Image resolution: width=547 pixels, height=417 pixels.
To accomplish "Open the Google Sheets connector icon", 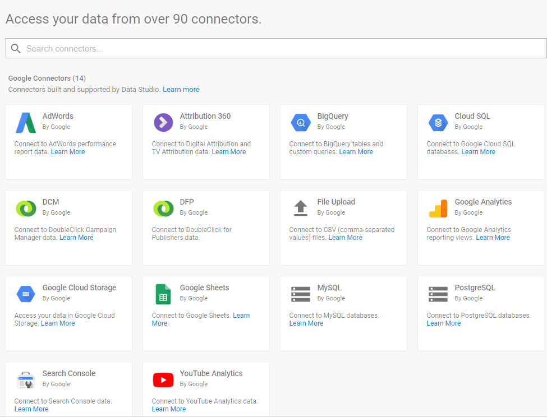I will click(x=163, y=294).
